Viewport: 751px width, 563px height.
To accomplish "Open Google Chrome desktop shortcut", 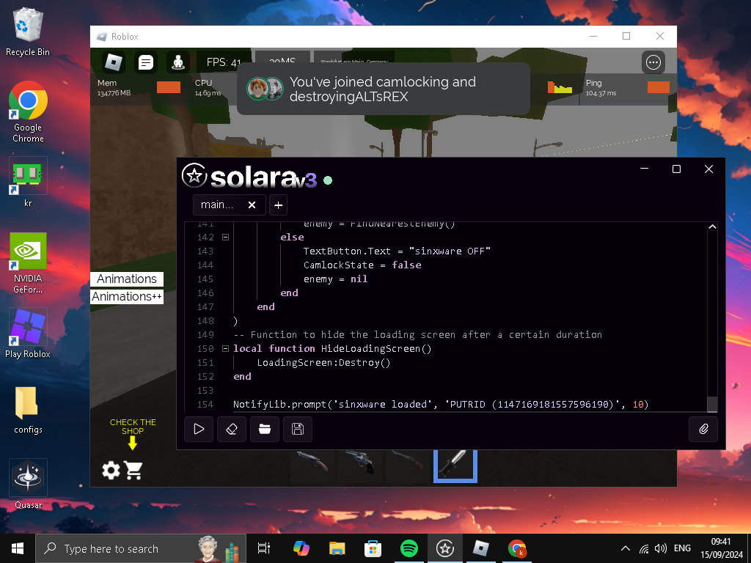I will [28, 112].
